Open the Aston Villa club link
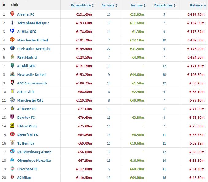Viewport: 208px width, 182px height. click(26, 92)
